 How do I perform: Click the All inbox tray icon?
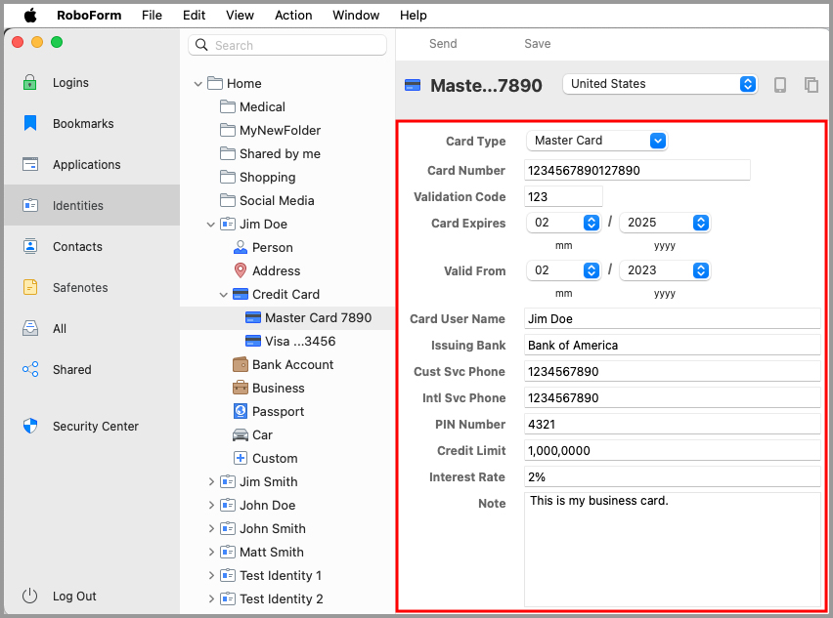point(30,328)
